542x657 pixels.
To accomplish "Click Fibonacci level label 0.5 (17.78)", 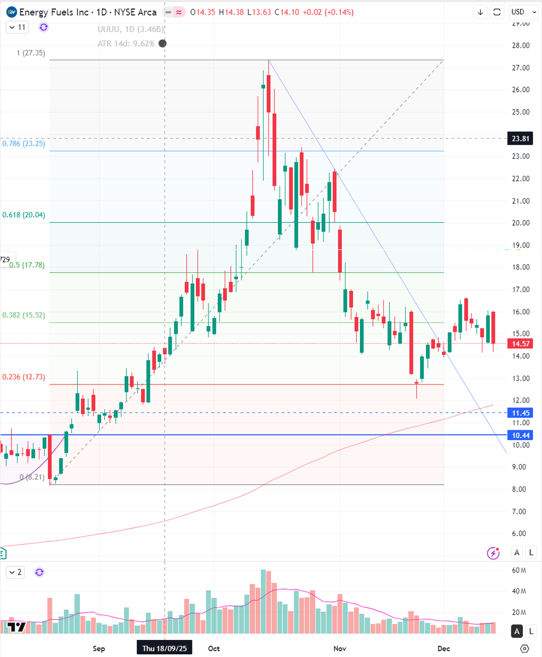I will click(27, 265).
